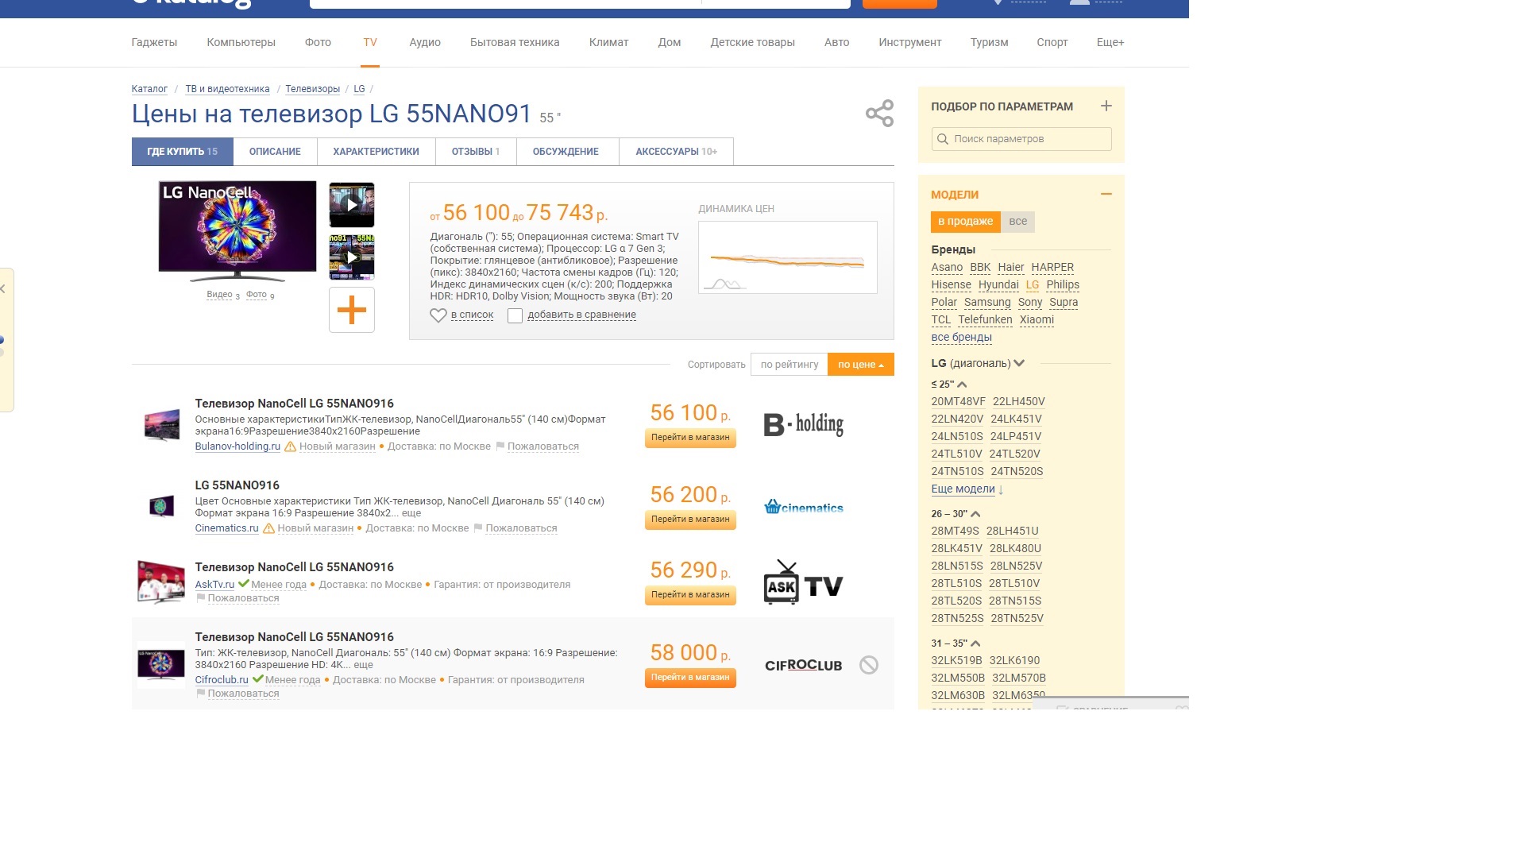This screenshot has width=1525, height=858.
Task: Click the blocked circle icon near Cifroclub
Action: point(869,665)
